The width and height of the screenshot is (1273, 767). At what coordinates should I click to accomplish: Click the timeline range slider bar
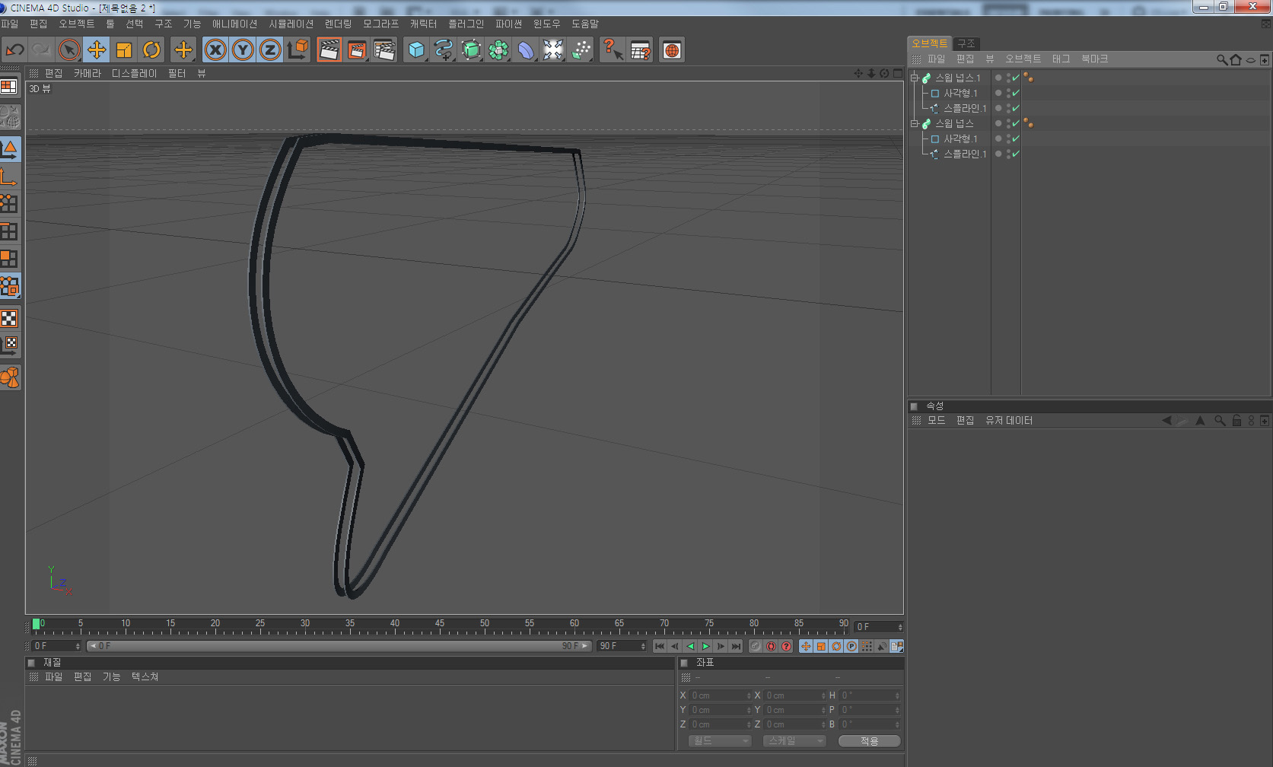[339, 646]
